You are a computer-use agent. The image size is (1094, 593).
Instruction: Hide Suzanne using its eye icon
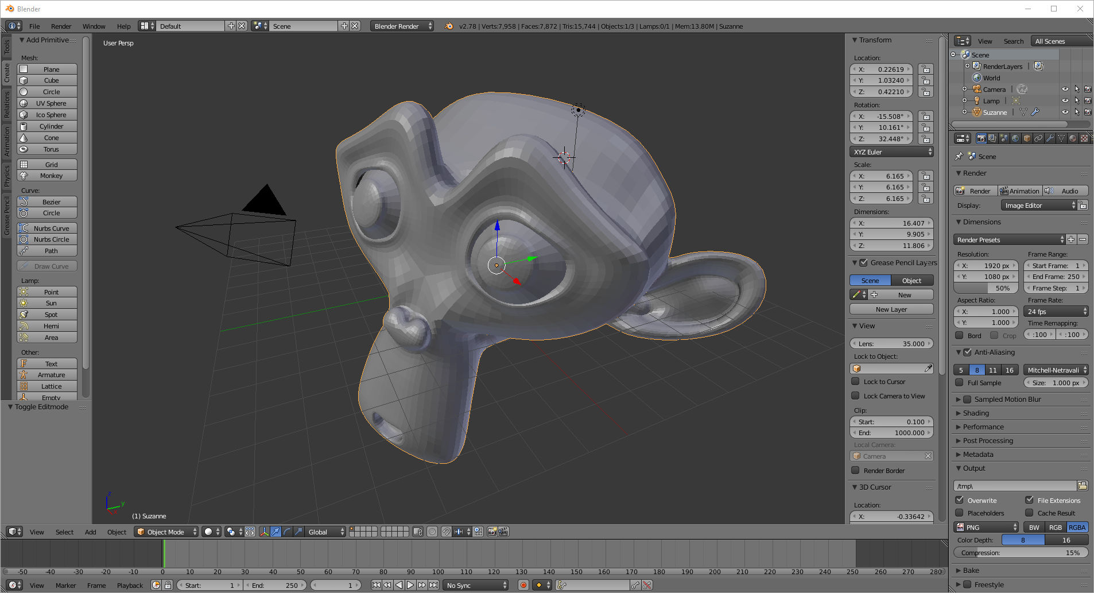[1065, 112]
